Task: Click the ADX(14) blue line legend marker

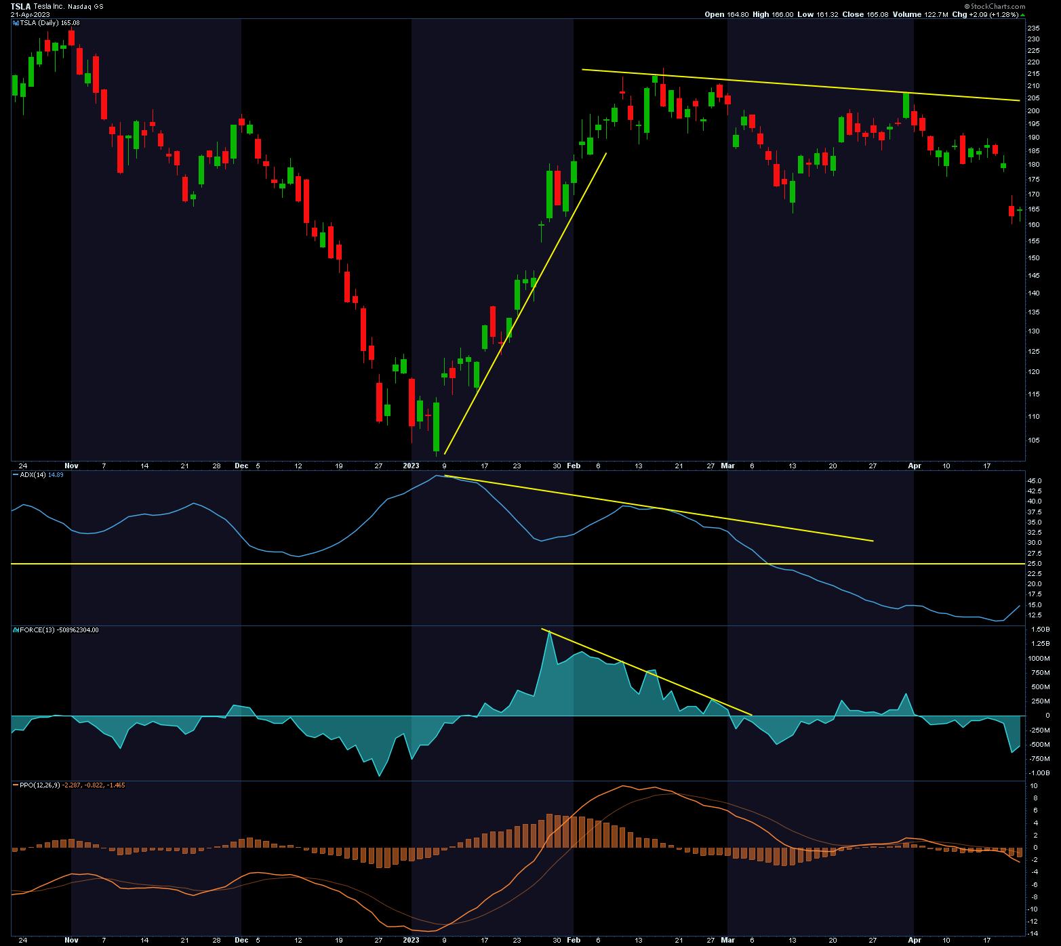Action: pyautogui.click(x=16, y=475)
